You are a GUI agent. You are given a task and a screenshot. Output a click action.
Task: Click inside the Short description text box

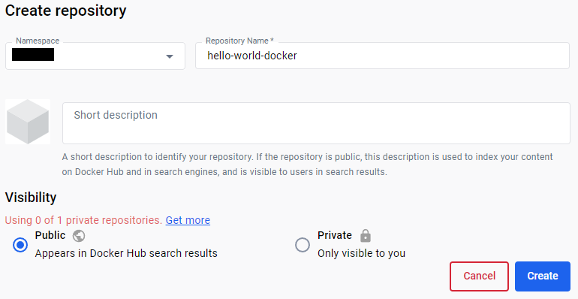click(316, 123)
